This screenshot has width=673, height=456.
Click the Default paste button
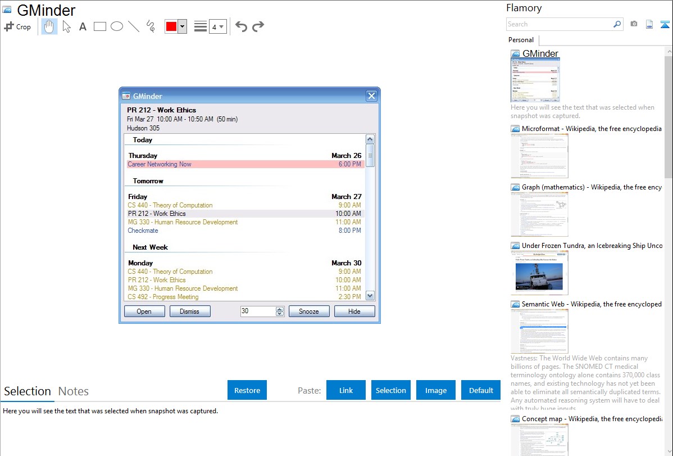(x=481, y=390)
